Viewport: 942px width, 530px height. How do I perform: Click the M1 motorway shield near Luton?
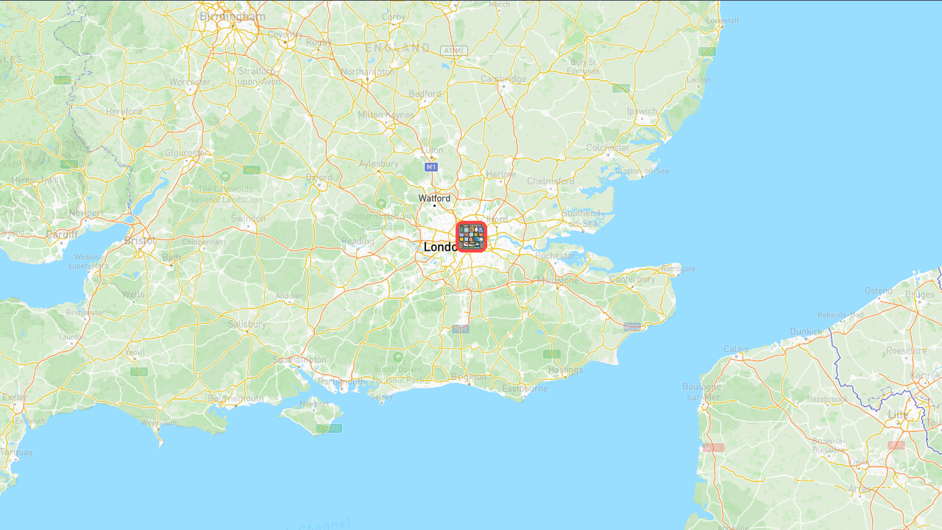pos(431,167)
